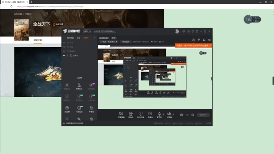Switch to the middle scene tab

[78, 38]
